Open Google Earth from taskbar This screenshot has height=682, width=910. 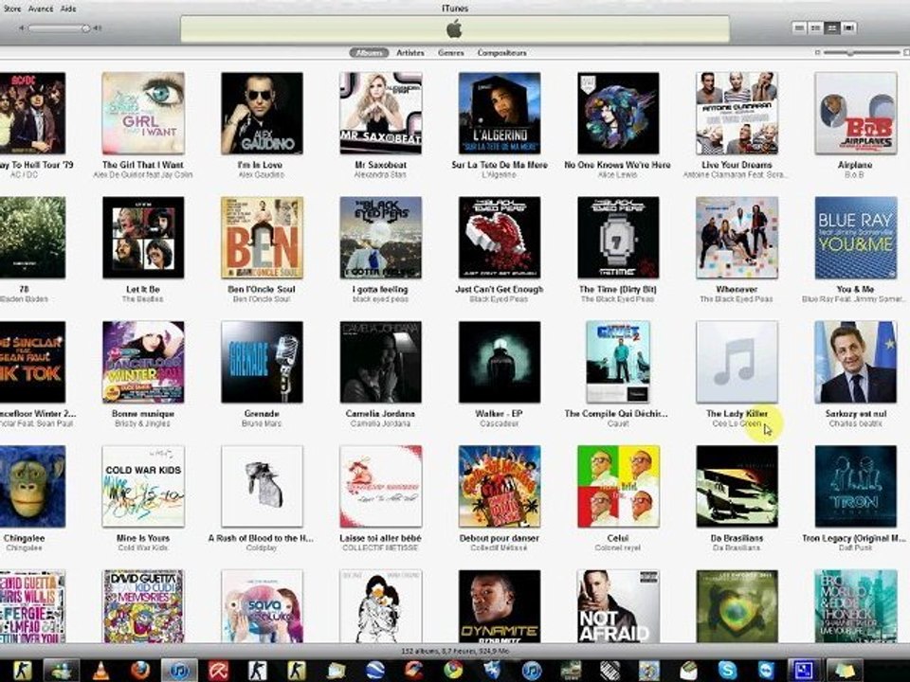(375, 671)
